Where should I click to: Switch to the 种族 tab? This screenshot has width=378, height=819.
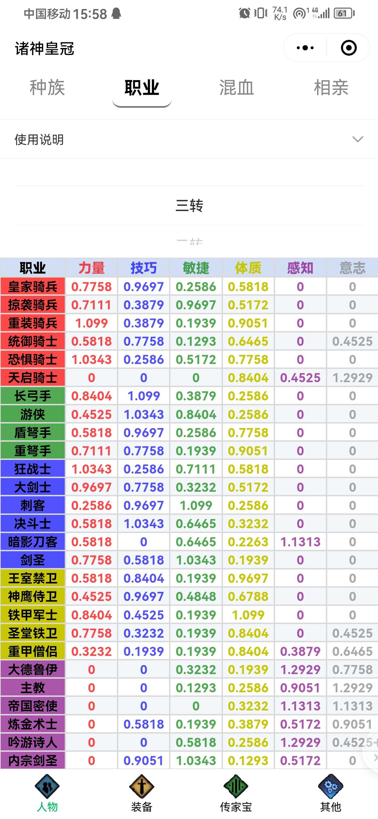tap(47, 87)
